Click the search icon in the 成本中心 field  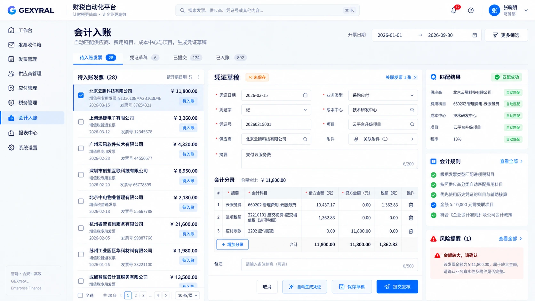pos(412,110)
